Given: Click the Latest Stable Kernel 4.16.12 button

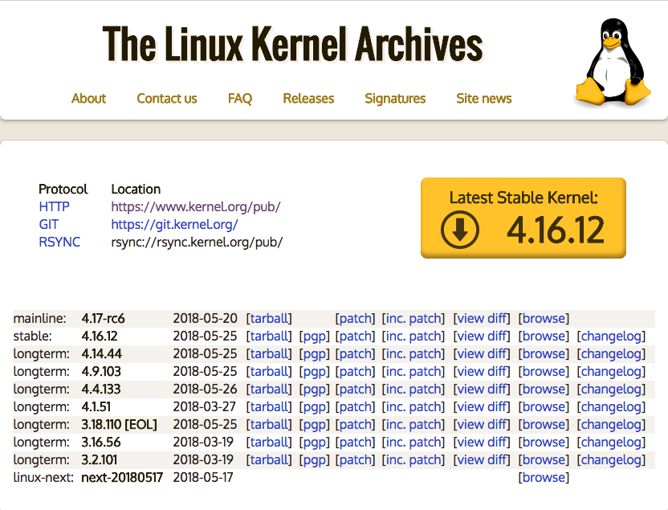Looking at the screenshot, I should click(523, 218).
